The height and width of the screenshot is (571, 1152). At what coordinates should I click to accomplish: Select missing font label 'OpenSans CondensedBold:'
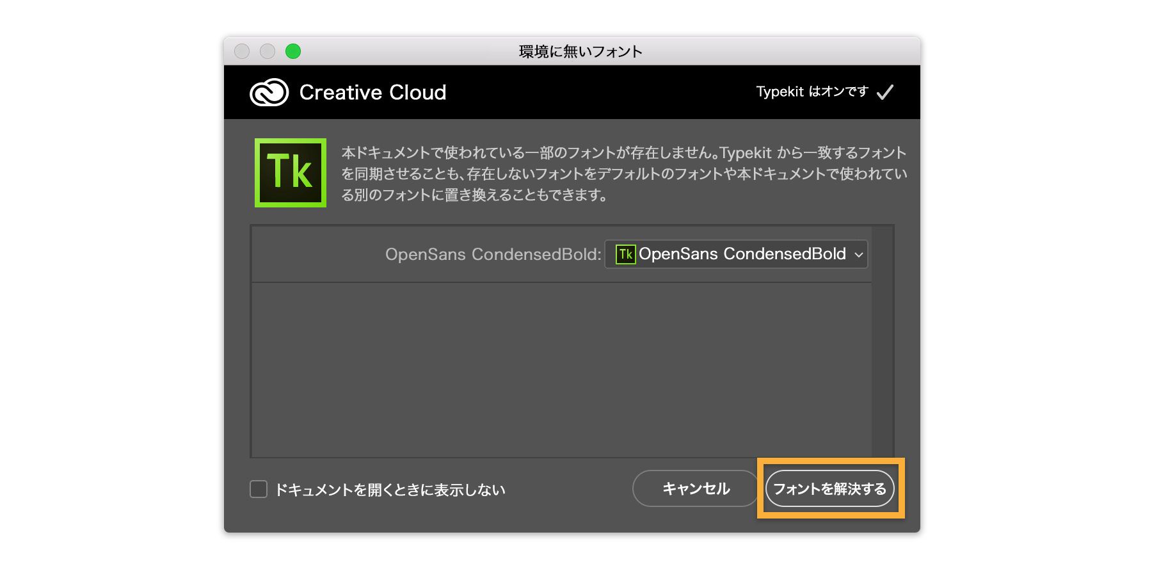click(x=493, y=254)
